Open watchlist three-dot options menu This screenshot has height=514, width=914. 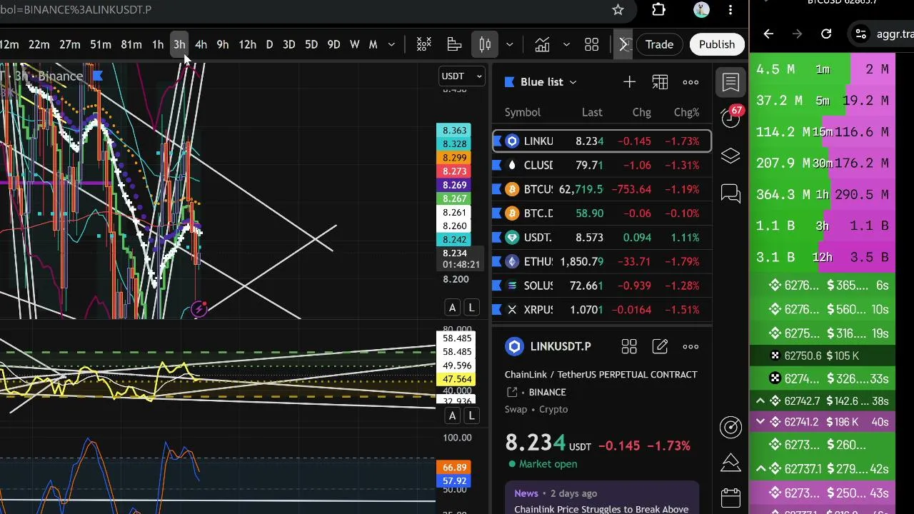(x=690, y=82)
